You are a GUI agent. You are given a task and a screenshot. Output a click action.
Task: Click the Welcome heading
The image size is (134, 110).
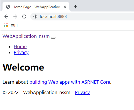(x=23, y=67)
